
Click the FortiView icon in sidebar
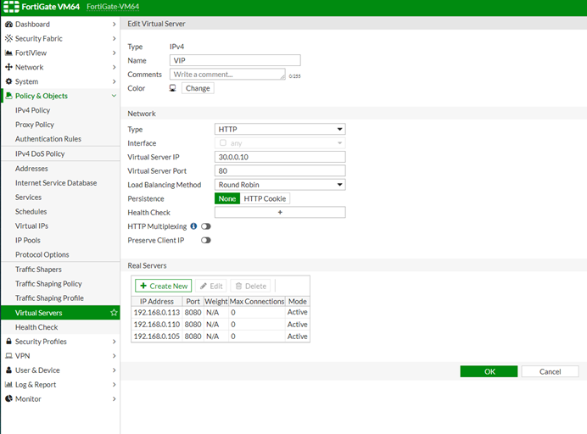8,53
